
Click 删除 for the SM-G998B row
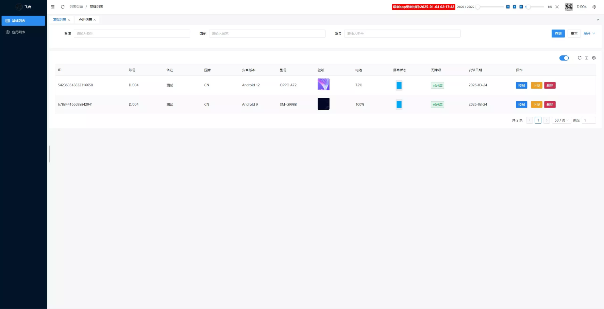550,105
